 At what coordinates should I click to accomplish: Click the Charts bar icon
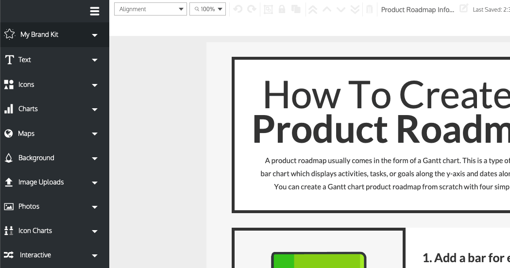click(9, 109)
